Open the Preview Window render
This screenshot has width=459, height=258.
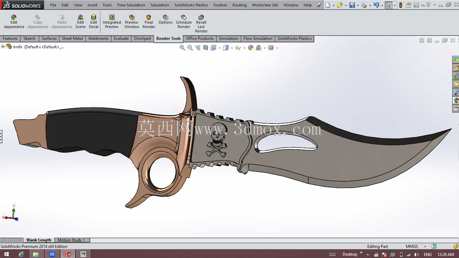132,22
